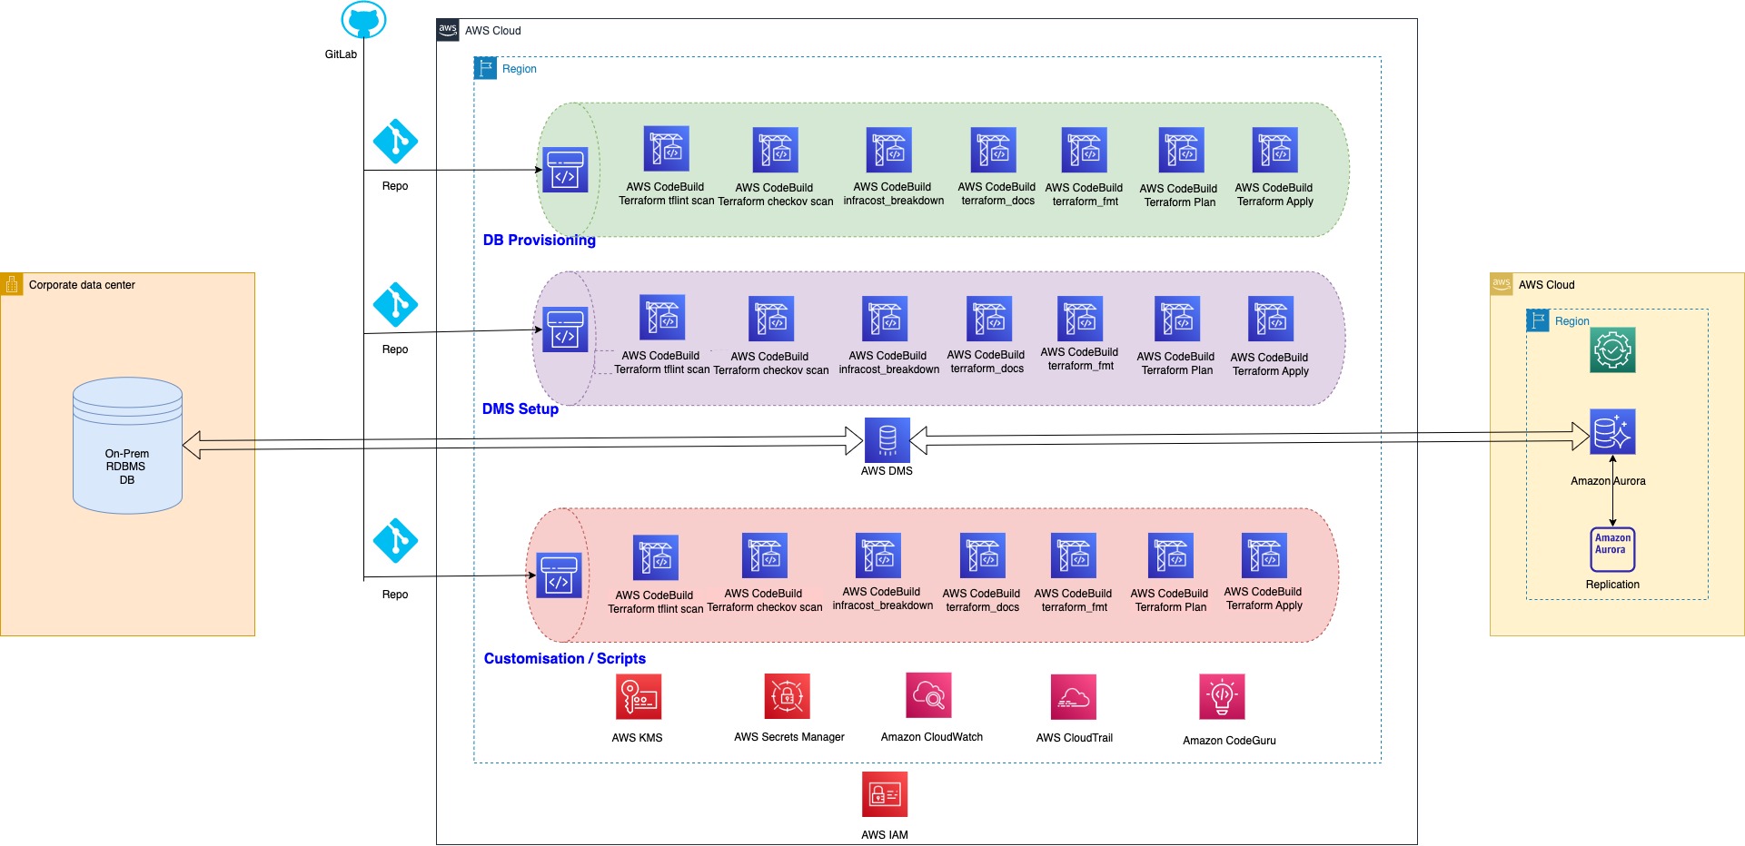This screenshot has height=846, width=1745.
Task: Click the green gear checkmark icon above Aurora
Action: [x=1612, y=349]
